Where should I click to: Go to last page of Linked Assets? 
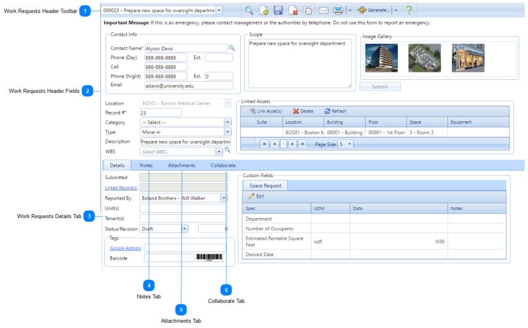pos(302,144)
